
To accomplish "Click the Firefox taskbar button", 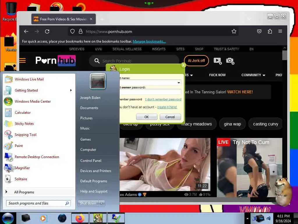I will [80, 218].
